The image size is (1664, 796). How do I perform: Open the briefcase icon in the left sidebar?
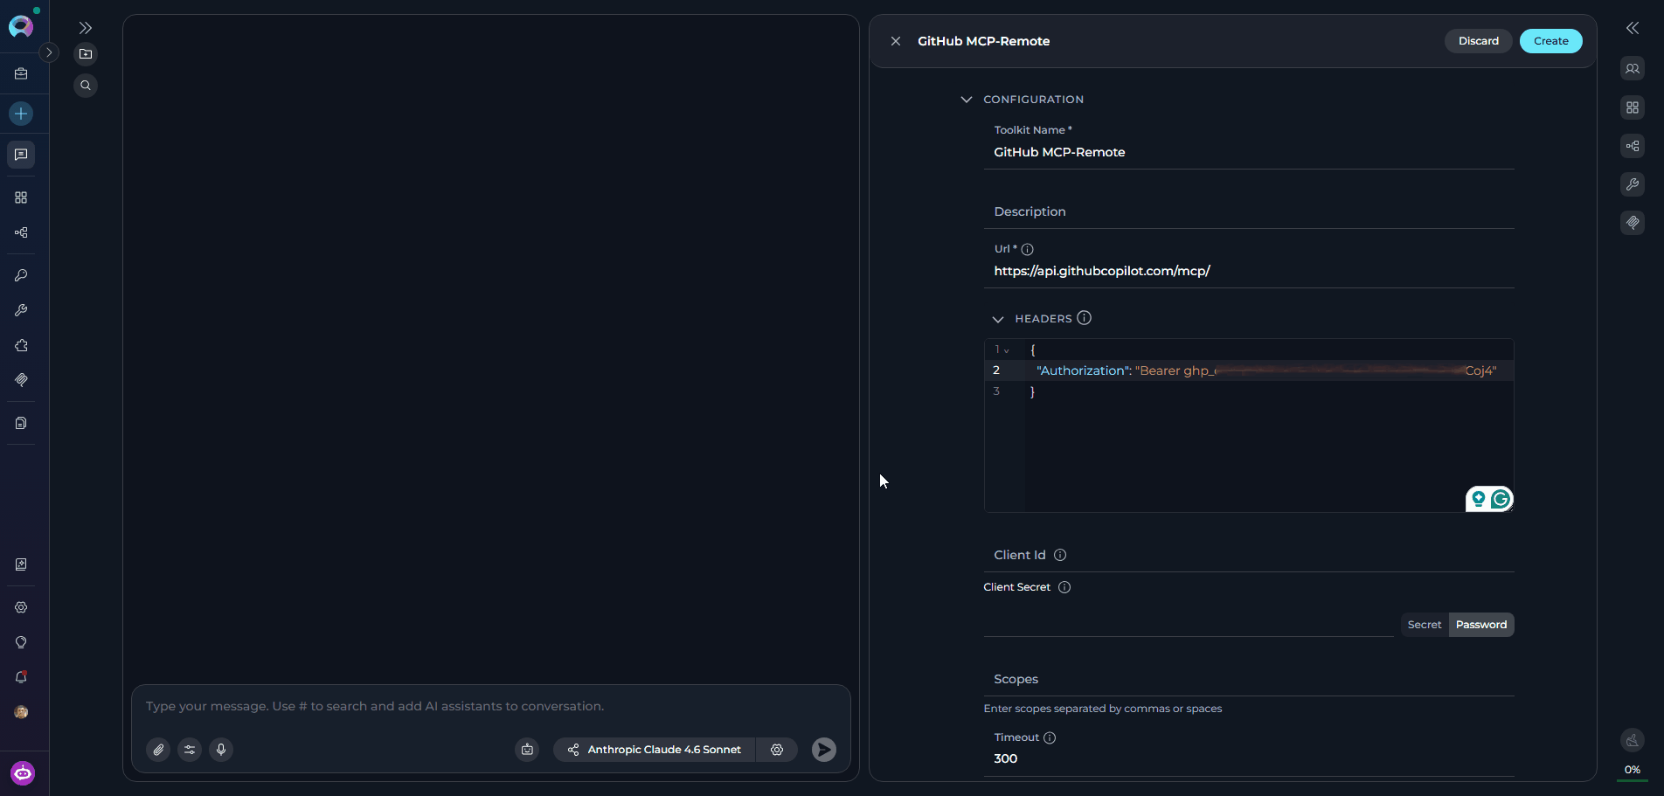[x=21, y=74]
